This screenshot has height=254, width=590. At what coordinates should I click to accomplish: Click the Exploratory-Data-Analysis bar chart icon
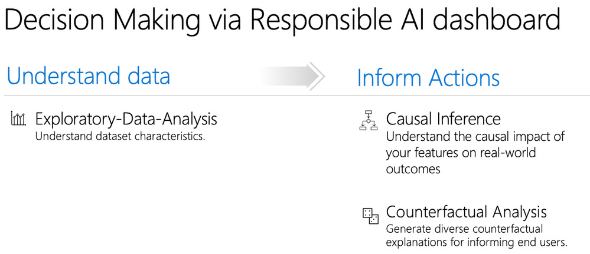(x=18, y=118)
